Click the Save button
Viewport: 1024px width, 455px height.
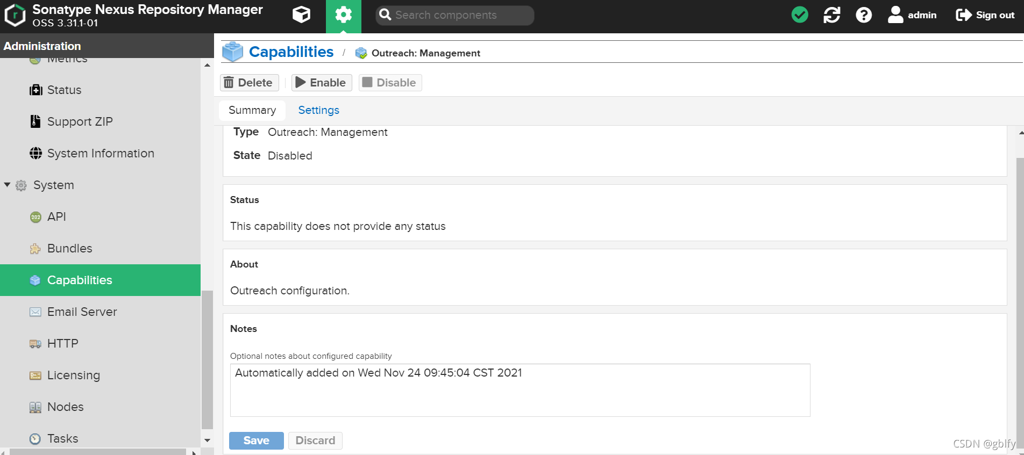257,440
